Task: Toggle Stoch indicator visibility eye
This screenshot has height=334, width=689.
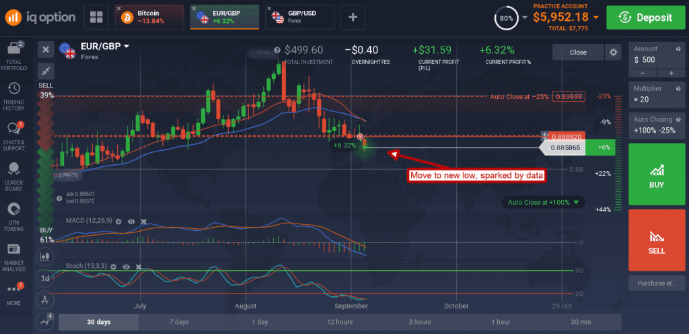Action: click(126, 267)
